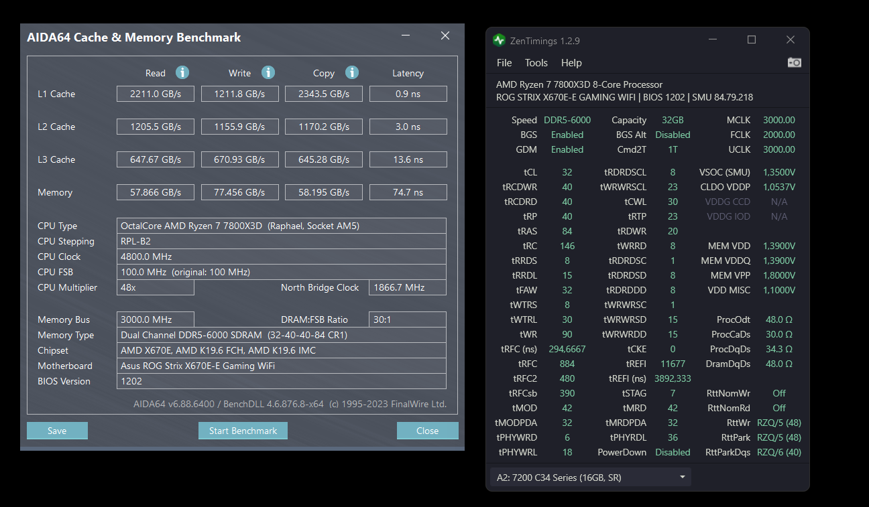Viewport: 869px width, 507px height.
Task: Click the Memory latency 74.7 ns field
Action: pos(408,192)
